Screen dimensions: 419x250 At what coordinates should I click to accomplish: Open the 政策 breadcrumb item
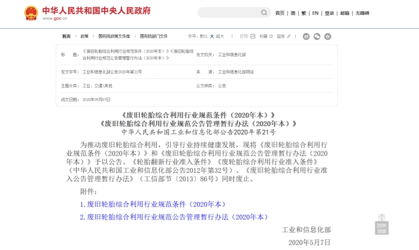point(84,36)
